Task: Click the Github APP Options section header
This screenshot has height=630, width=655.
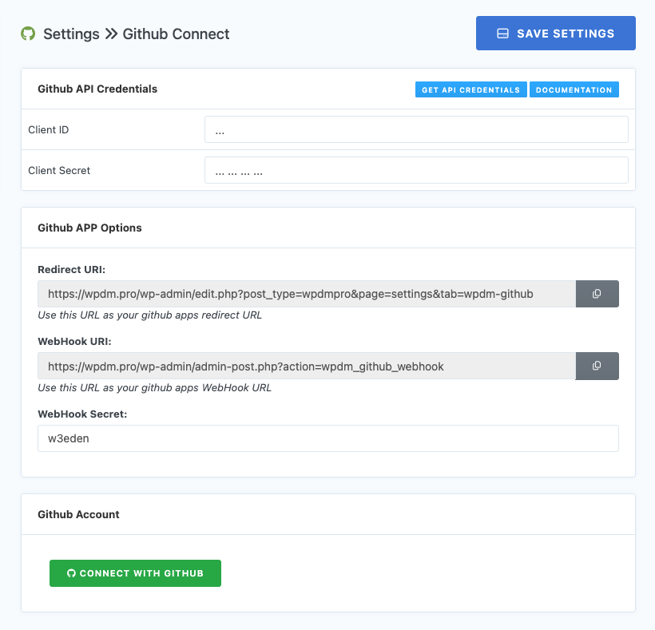Action: (89, 228)
